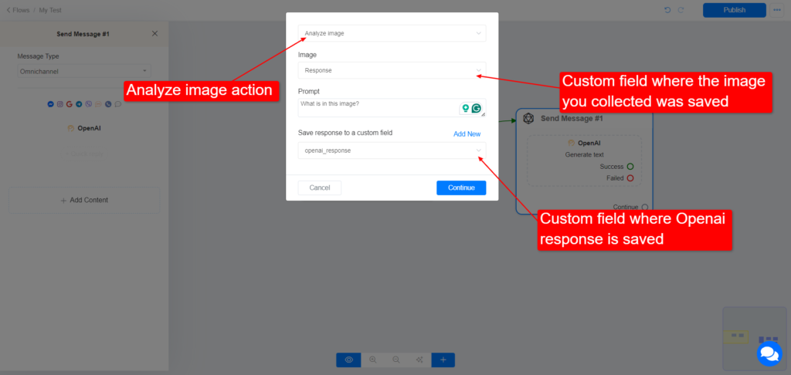Click the Add New link
This screenshot has height=375, width=791.
point(467,134)
